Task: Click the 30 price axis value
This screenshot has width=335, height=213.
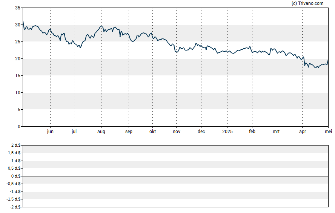Action: click(18, 25)
